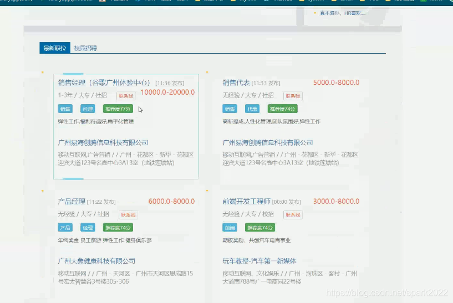Image resolution: width=453 pixels, height=303 pixels.
Task: Open the 销售经理（谷歌广州体验中心）job posting
Action: (104, 83)
